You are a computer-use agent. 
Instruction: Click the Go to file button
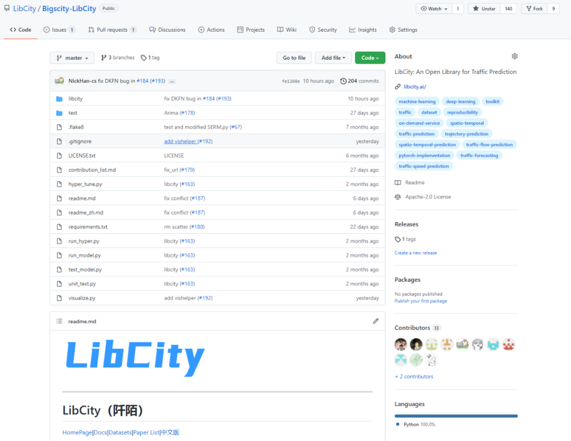(x=294, y=58)
